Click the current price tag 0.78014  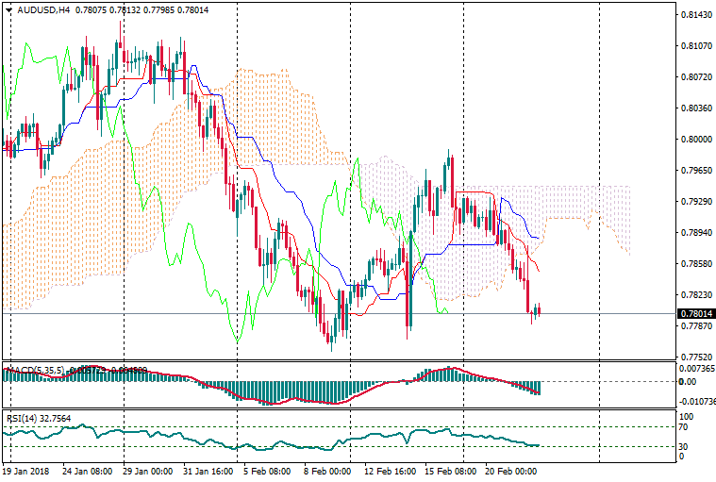click(694, 313)
